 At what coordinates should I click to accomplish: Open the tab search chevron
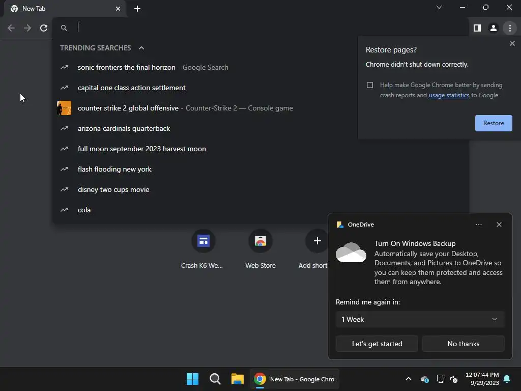[439, 7]
